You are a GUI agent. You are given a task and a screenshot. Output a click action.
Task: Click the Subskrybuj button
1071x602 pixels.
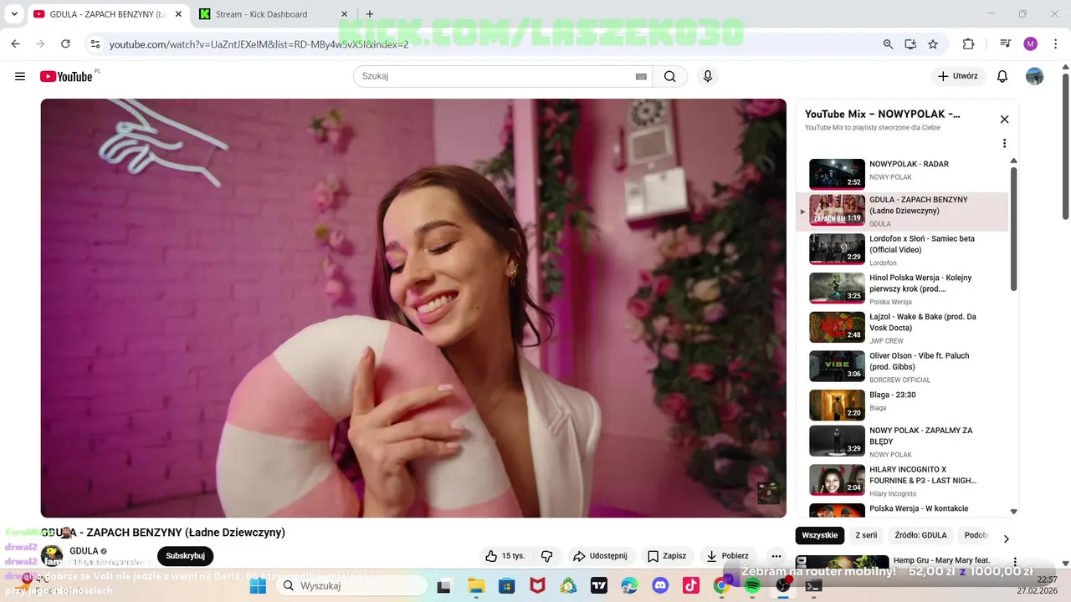coord(185,556)
